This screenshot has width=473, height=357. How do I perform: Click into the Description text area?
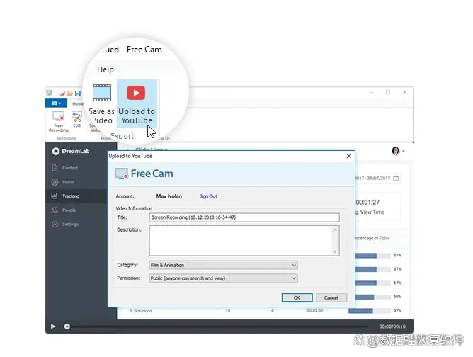pyautogui.click(x=241, y=241)
